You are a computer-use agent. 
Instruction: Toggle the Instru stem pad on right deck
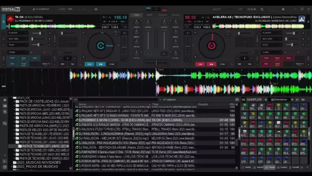coord(277,58)
